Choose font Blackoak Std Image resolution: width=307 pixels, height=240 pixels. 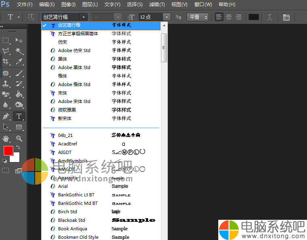tap(101, 220)
